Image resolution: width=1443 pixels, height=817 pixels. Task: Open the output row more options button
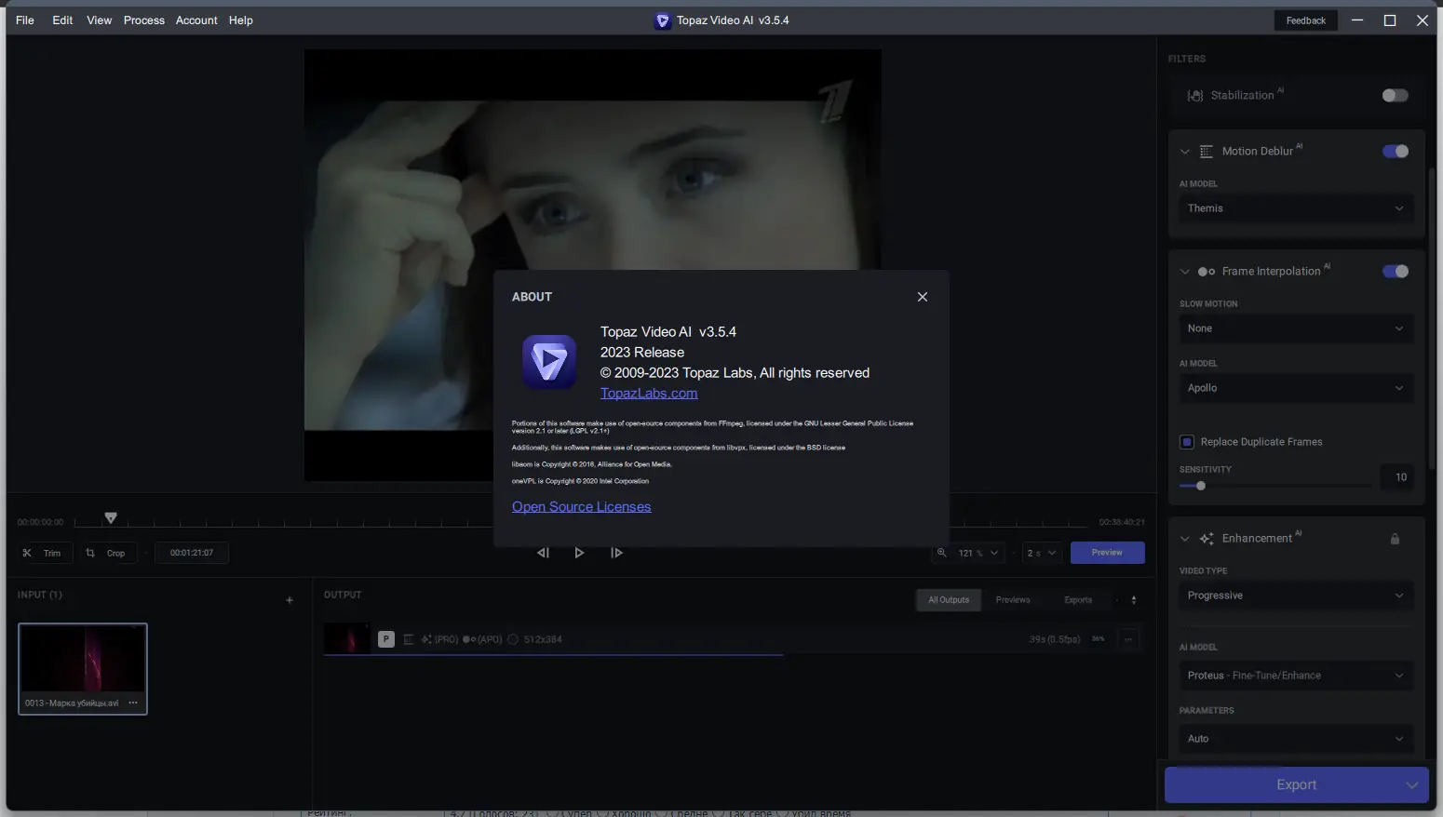tap(1128, 639)
